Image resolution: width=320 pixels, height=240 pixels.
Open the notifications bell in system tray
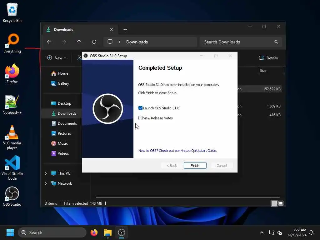coord(311,232)
